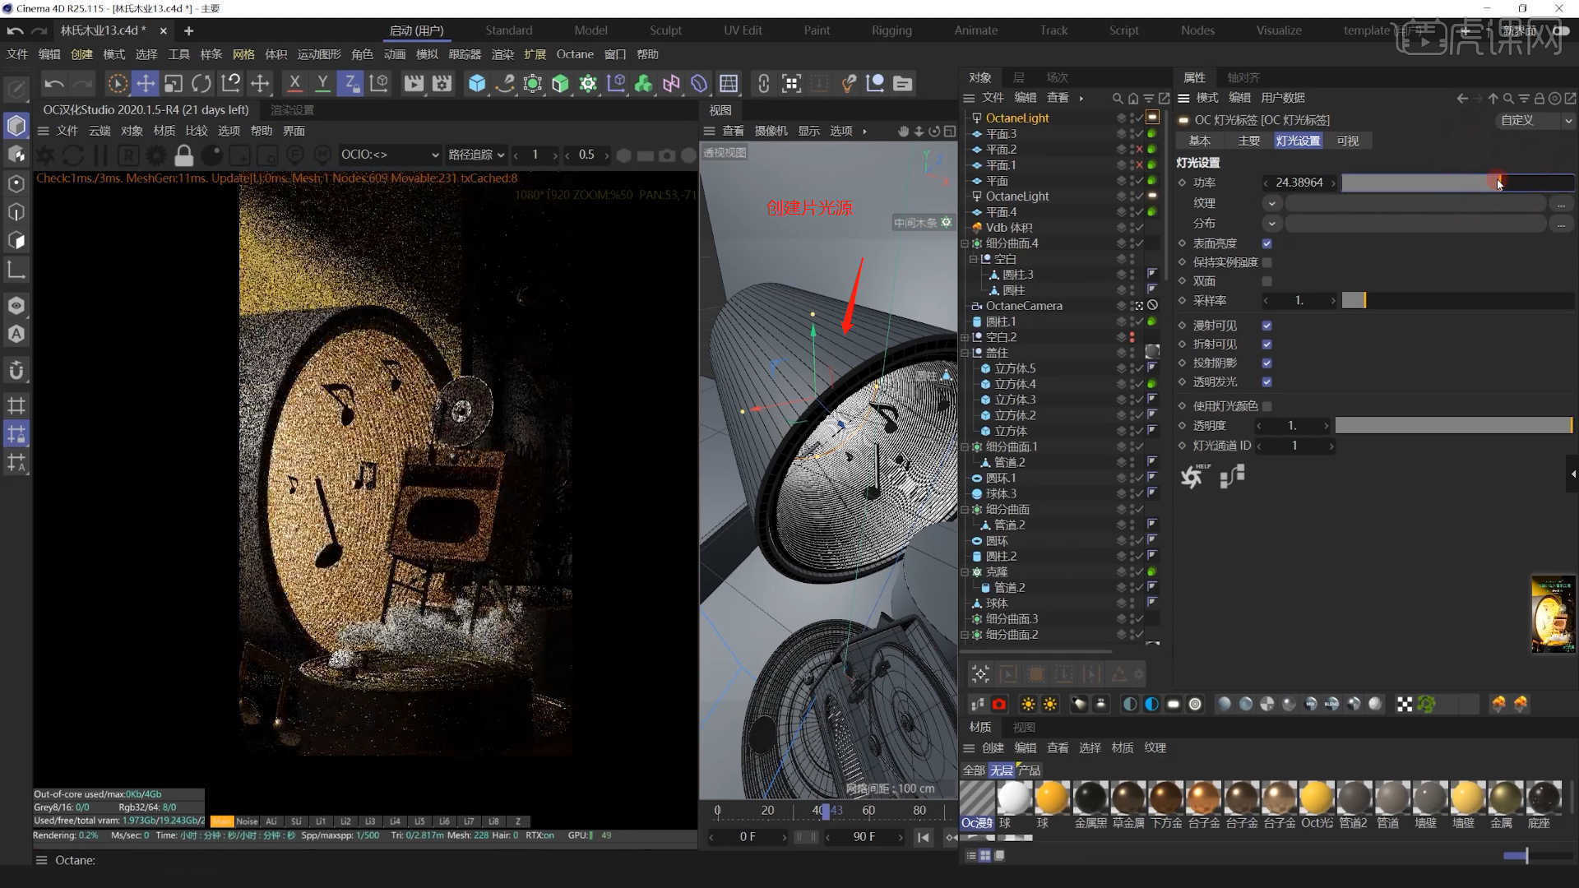1579x888 pixels.
Task: Open the 分布 dropdown arrow
Action: coord(1271,224)
